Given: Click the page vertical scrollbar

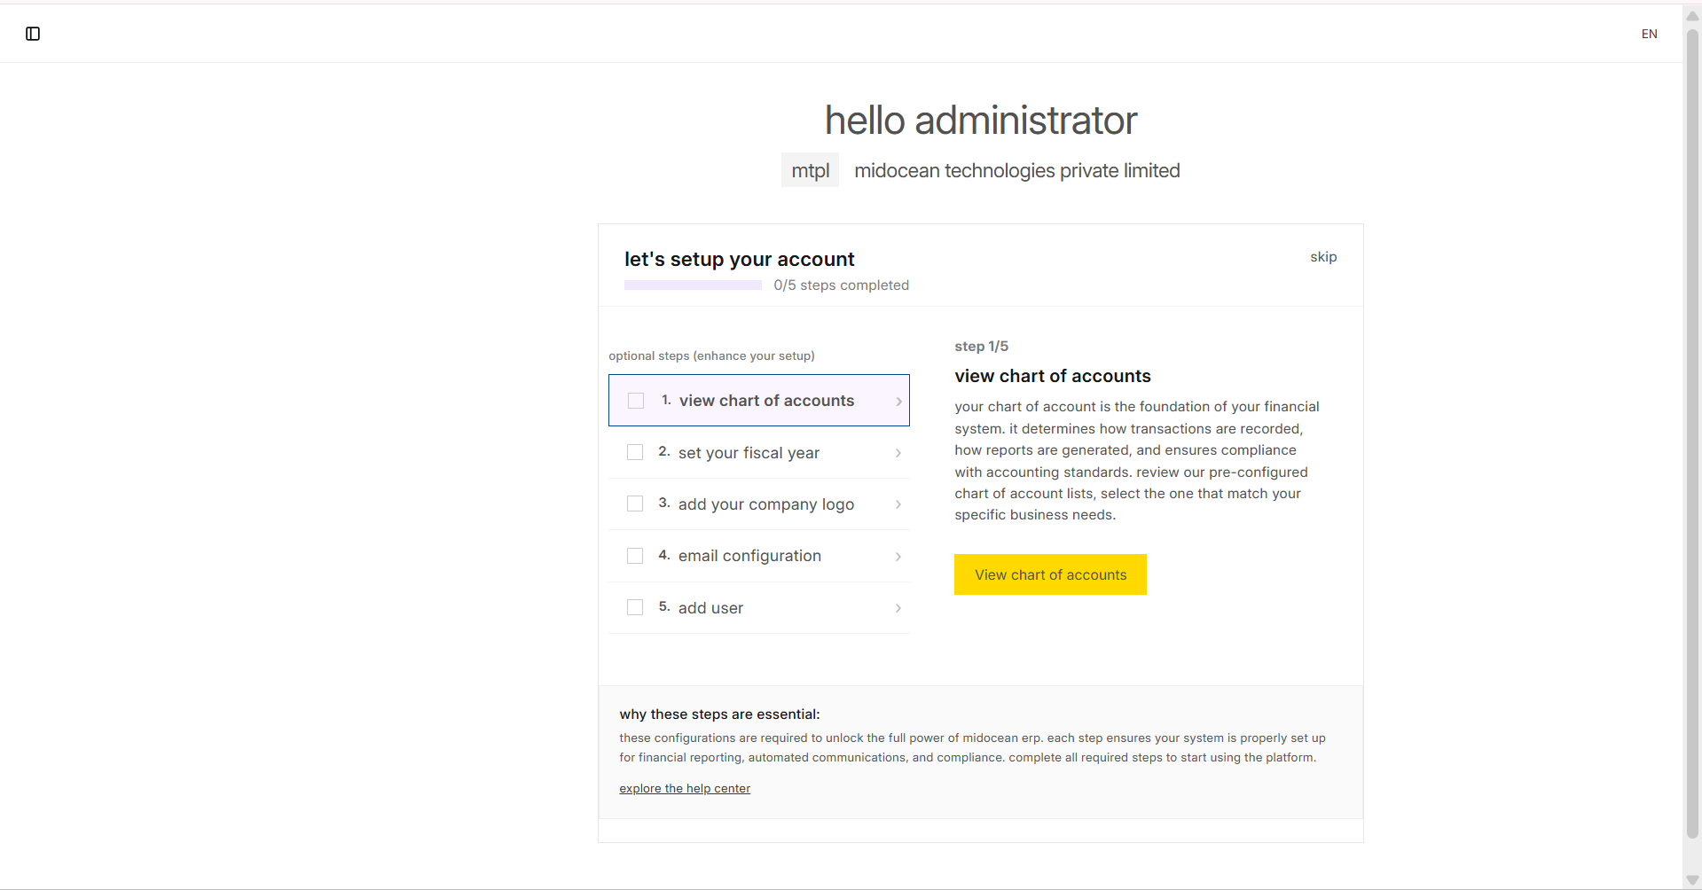Looking at the screenshot, I should click(1692, 434).
